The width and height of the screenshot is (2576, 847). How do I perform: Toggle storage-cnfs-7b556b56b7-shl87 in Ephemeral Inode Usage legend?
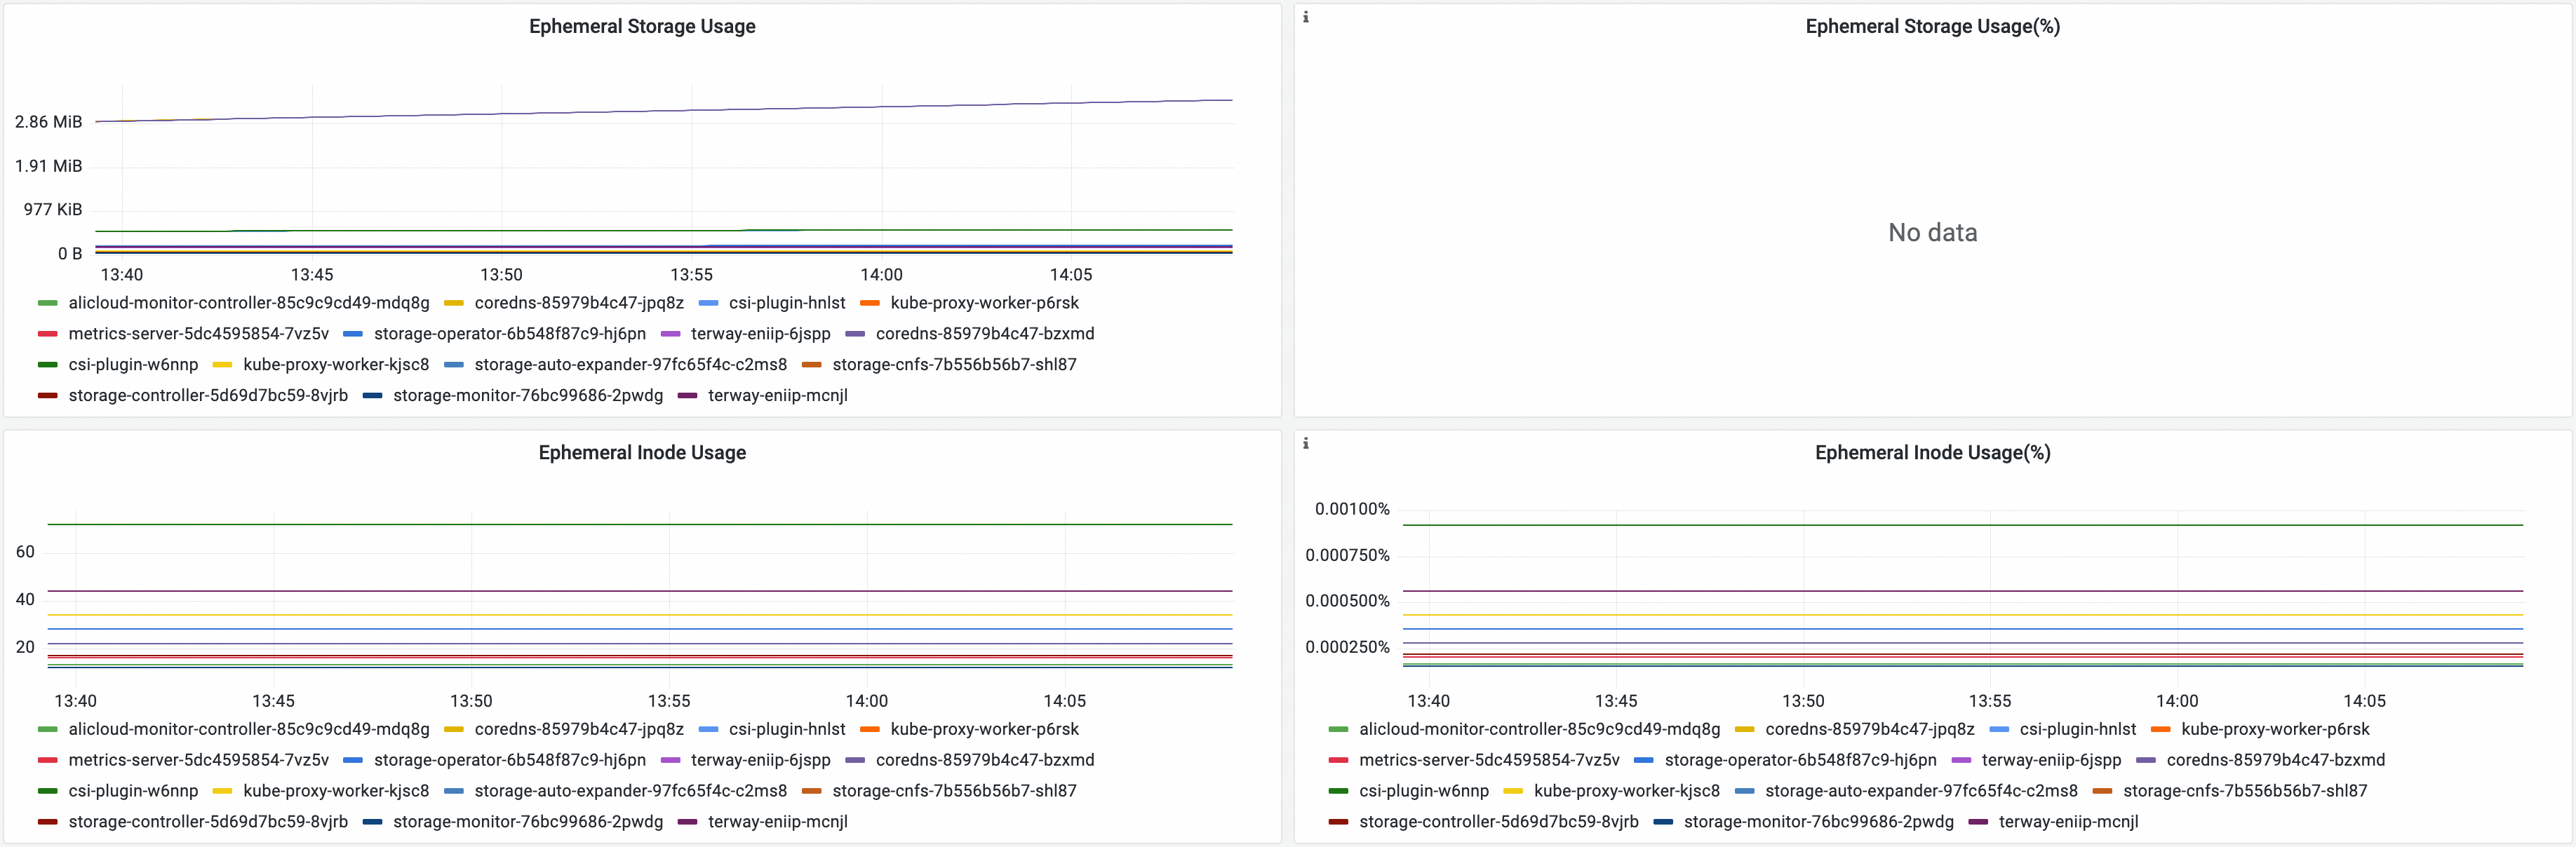[x=954, y=792]
